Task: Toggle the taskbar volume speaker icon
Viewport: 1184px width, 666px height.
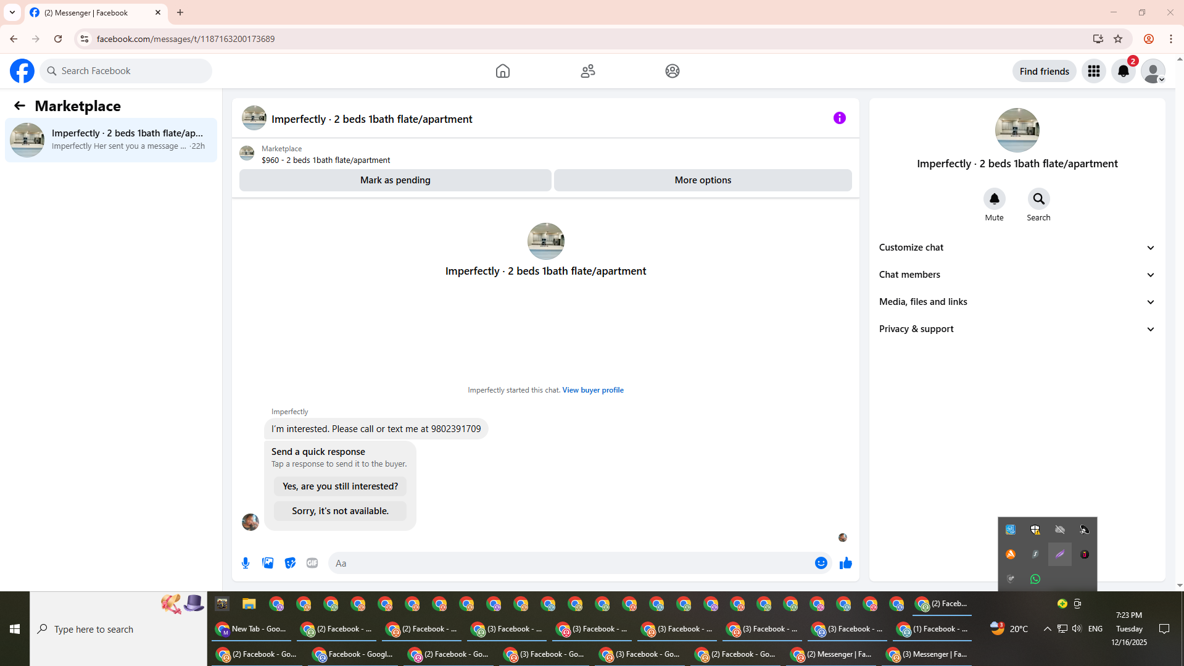Action: click(x=1077, y=629)
